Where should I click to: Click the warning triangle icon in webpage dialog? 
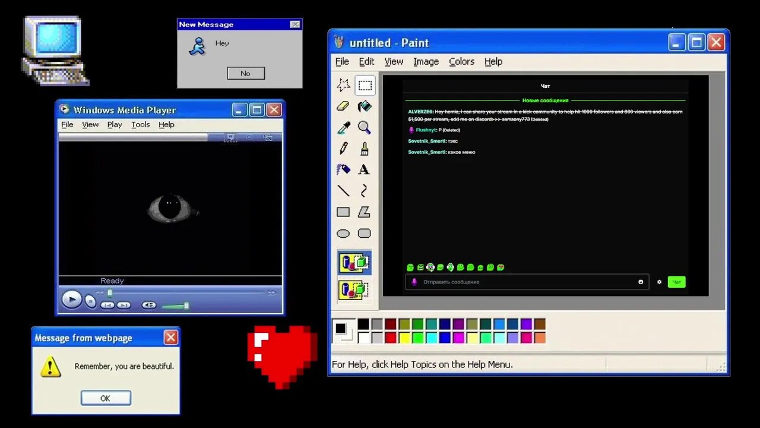[x=50, y=366]
